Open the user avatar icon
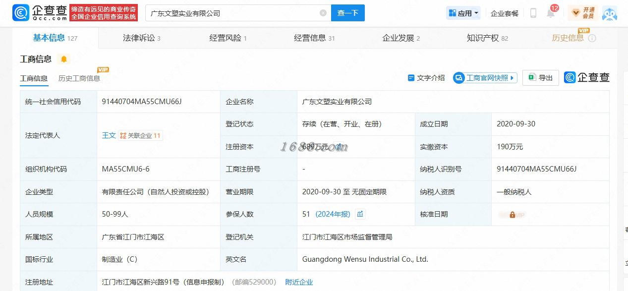This screenshot has width=628, height=291. tap(610, 13)
